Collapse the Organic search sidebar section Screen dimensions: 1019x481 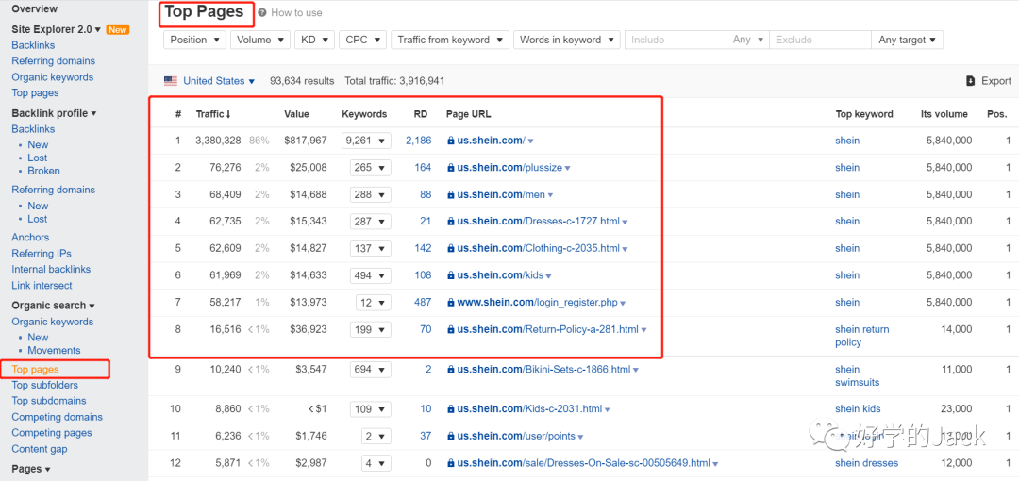[53, 306]
